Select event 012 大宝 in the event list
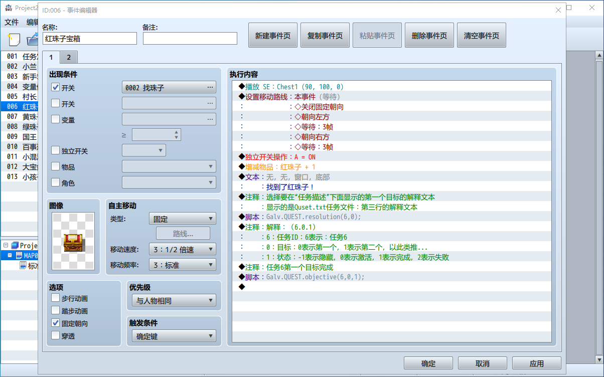Screen dimensions: 604x377 (x=19, y=166)
